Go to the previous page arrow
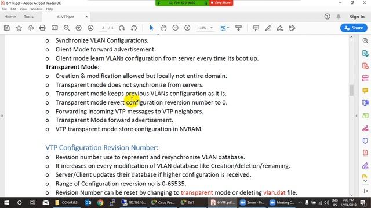This screenshot has height=208, width=371. [x=79, y=28]
